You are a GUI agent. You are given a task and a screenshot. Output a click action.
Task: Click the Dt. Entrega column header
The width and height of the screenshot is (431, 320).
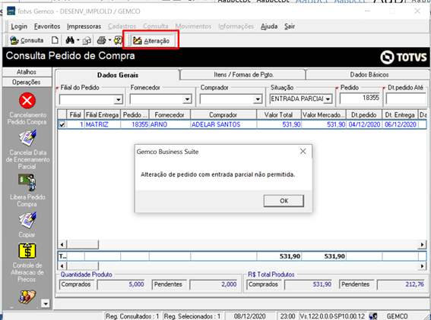pyautogui.click(x=400, y=115)
